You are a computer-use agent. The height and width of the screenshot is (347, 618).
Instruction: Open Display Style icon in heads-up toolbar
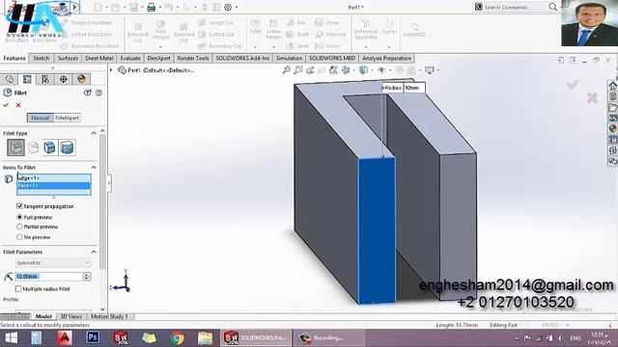[363, 70]
